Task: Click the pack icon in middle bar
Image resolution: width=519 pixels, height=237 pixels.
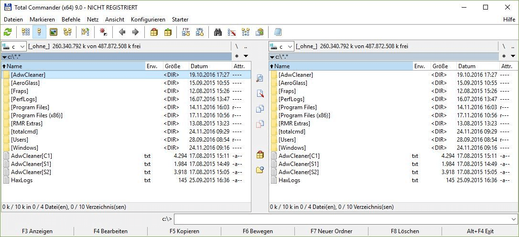Action: click(260, 155)
